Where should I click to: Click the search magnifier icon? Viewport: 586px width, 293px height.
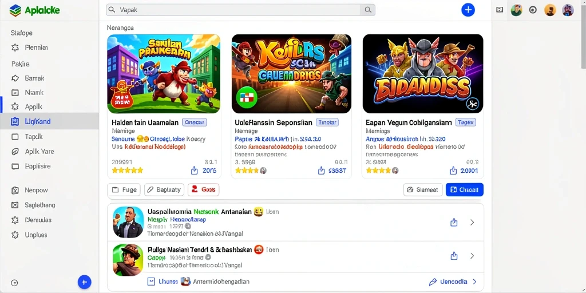(x=368, y=10)
